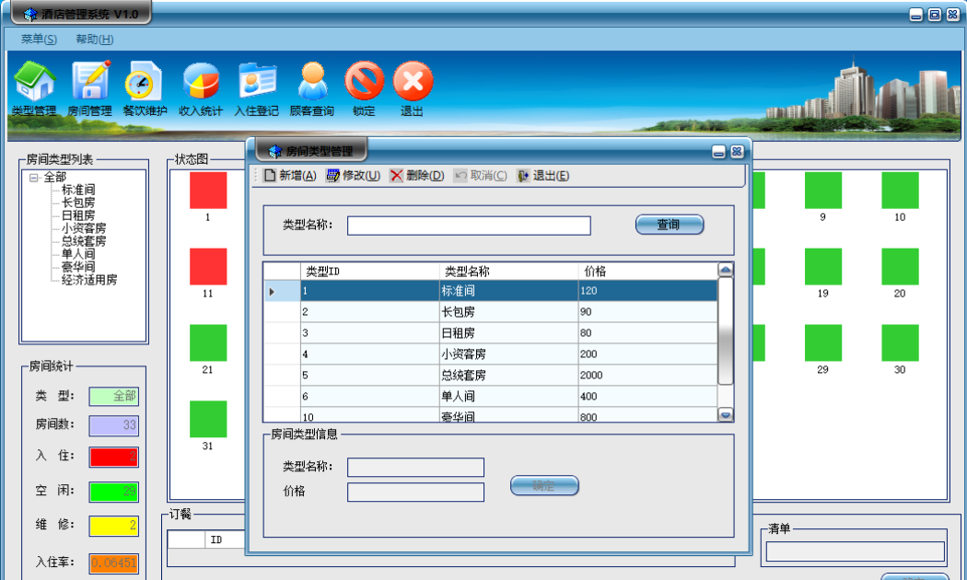
Task: Click green room tile 29
Action: coord(823,342)
